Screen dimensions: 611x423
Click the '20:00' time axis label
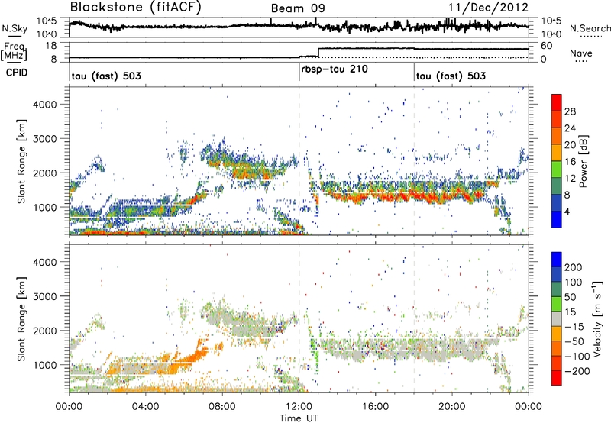[451, 407]
